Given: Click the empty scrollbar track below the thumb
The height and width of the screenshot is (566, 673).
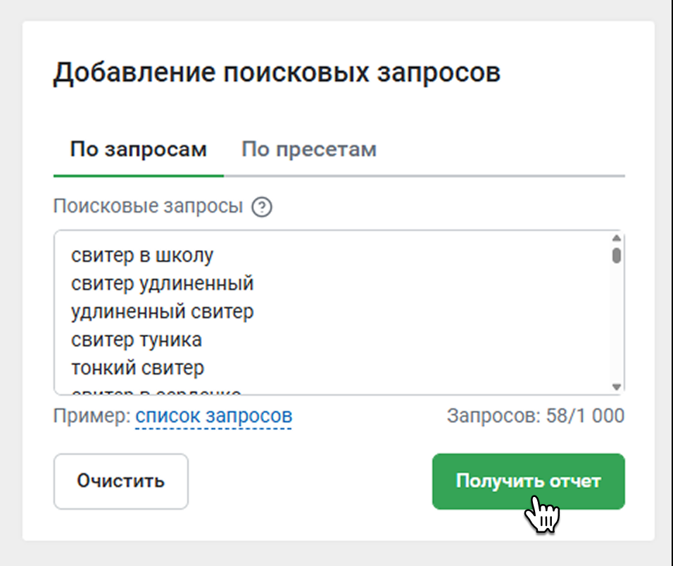Looking at the screenshot, I should coord(617,324).
